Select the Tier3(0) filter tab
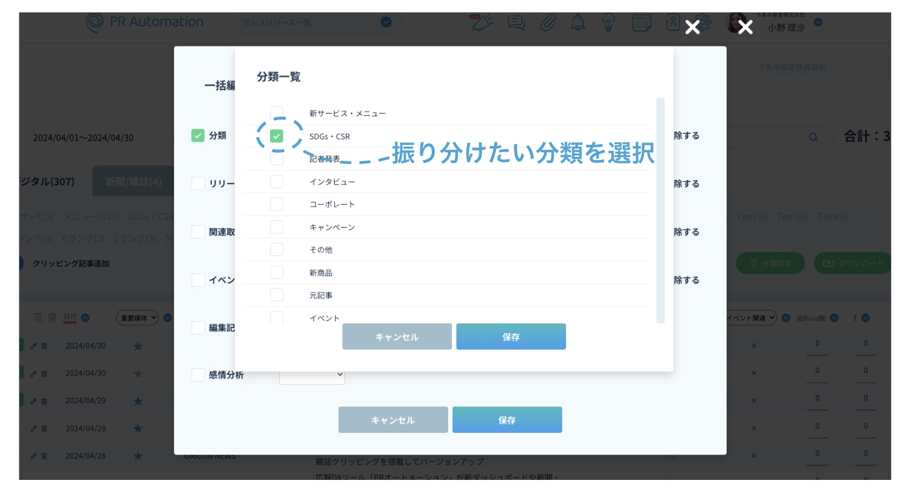 pyautogui.click(x=793, y=217)
